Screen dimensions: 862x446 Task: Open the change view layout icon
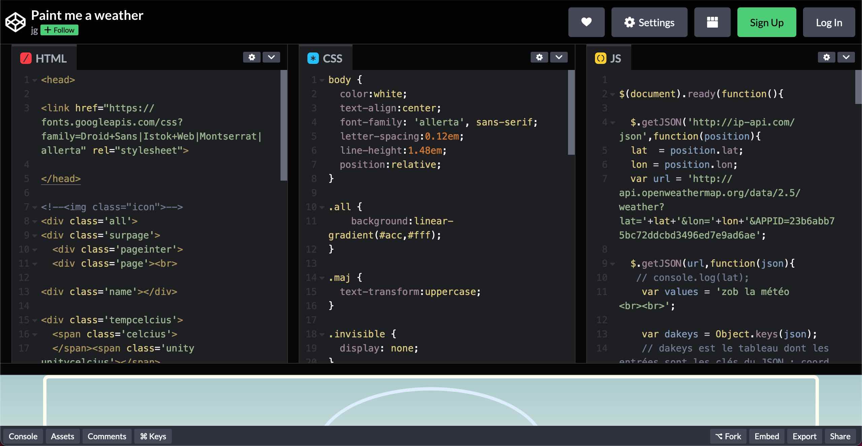tap(712, 22)
